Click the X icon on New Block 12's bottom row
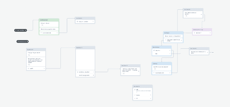Screen dimensions: 230x107 [135, 98]
